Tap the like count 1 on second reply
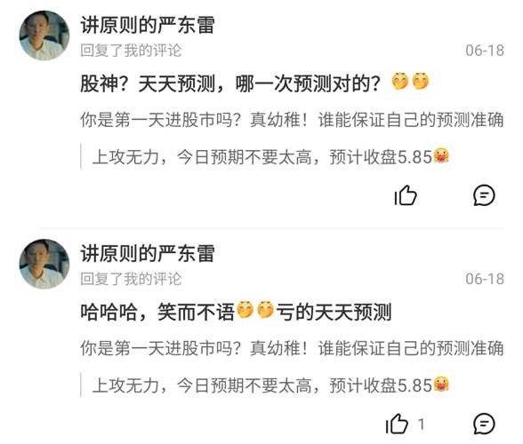This screenshot has height=444, width=523. [422, 424]
